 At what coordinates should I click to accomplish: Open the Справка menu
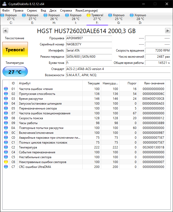click(x=66, y=11)
